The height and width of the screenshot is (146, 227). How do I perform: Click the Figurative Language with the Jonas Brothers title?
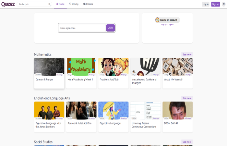(x=48, y=125)
